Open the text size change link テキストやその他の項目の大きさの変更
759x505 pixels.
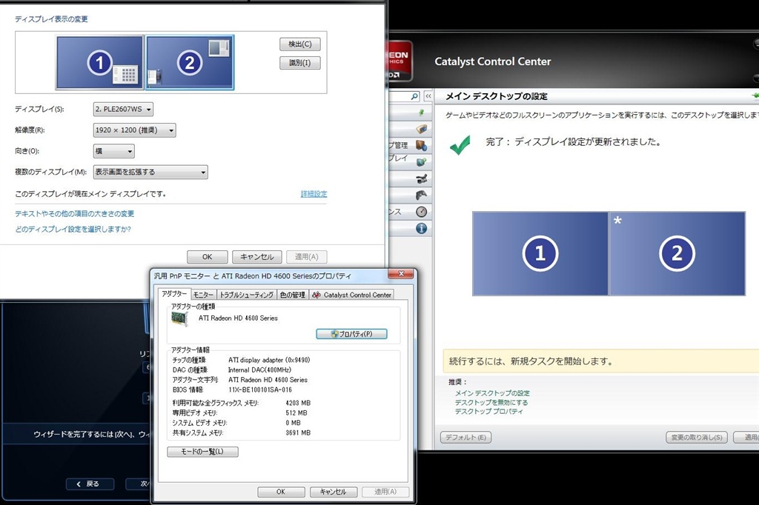75,214
